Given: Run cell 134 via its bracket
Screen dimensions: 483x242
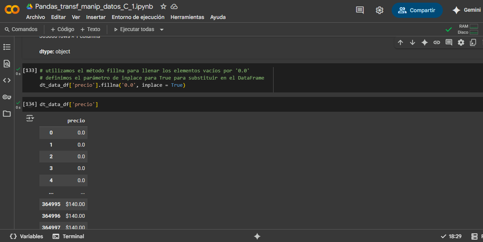Looking at the screenshot, I should [x=30, y=104].
